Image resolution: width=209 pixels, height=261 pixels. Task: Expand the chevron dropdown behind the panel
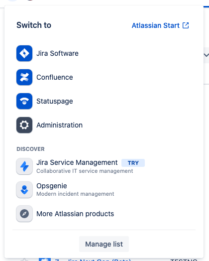(206, 55)
